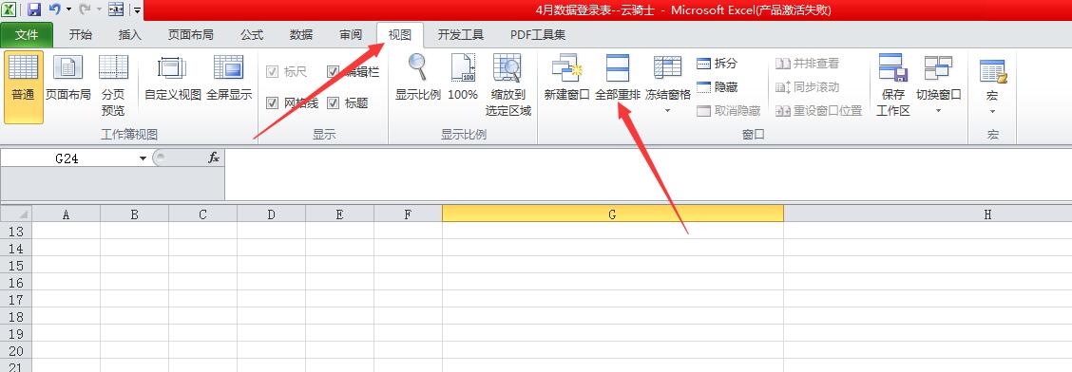Switch to the PDF工具集 tab
This screenshot has width=1072, height=372.
pyautogui.click(x=537, y=35)
